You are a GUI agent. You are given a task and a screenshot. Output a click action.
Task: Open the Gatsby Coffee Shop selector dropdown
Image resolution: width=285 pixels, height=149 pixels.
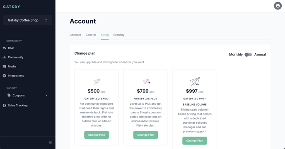28,20
